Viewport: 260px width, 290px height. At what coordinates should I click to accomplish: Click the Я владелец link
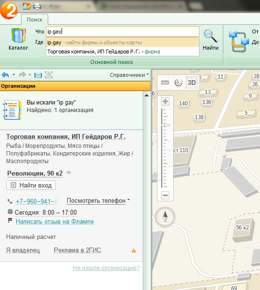click(x=23, y=250)
